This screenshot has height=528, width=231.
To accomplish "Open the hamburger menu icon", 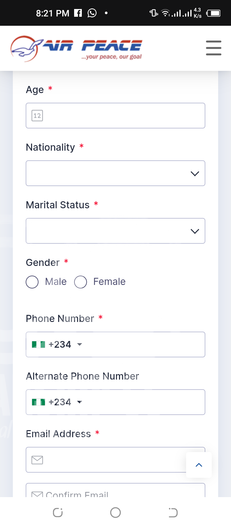I will (x=213, y=48).
